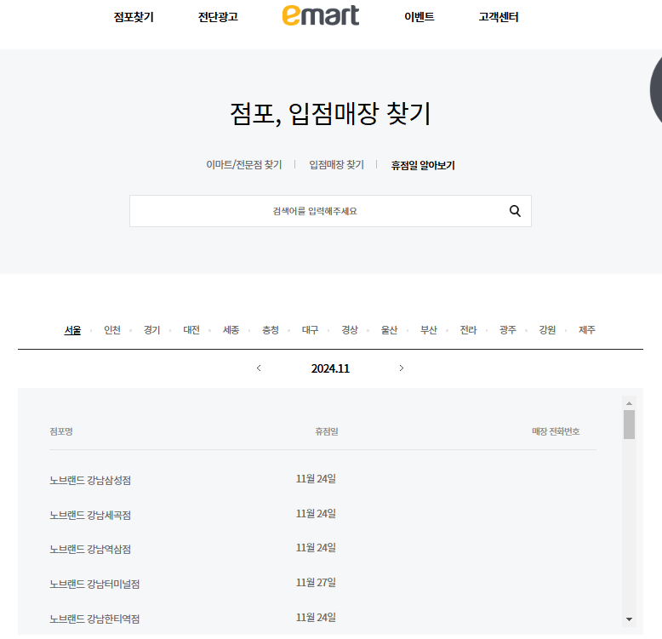Screen dimensions: 662x639
Task: Select 전라 region
Action: pos(468,330)
